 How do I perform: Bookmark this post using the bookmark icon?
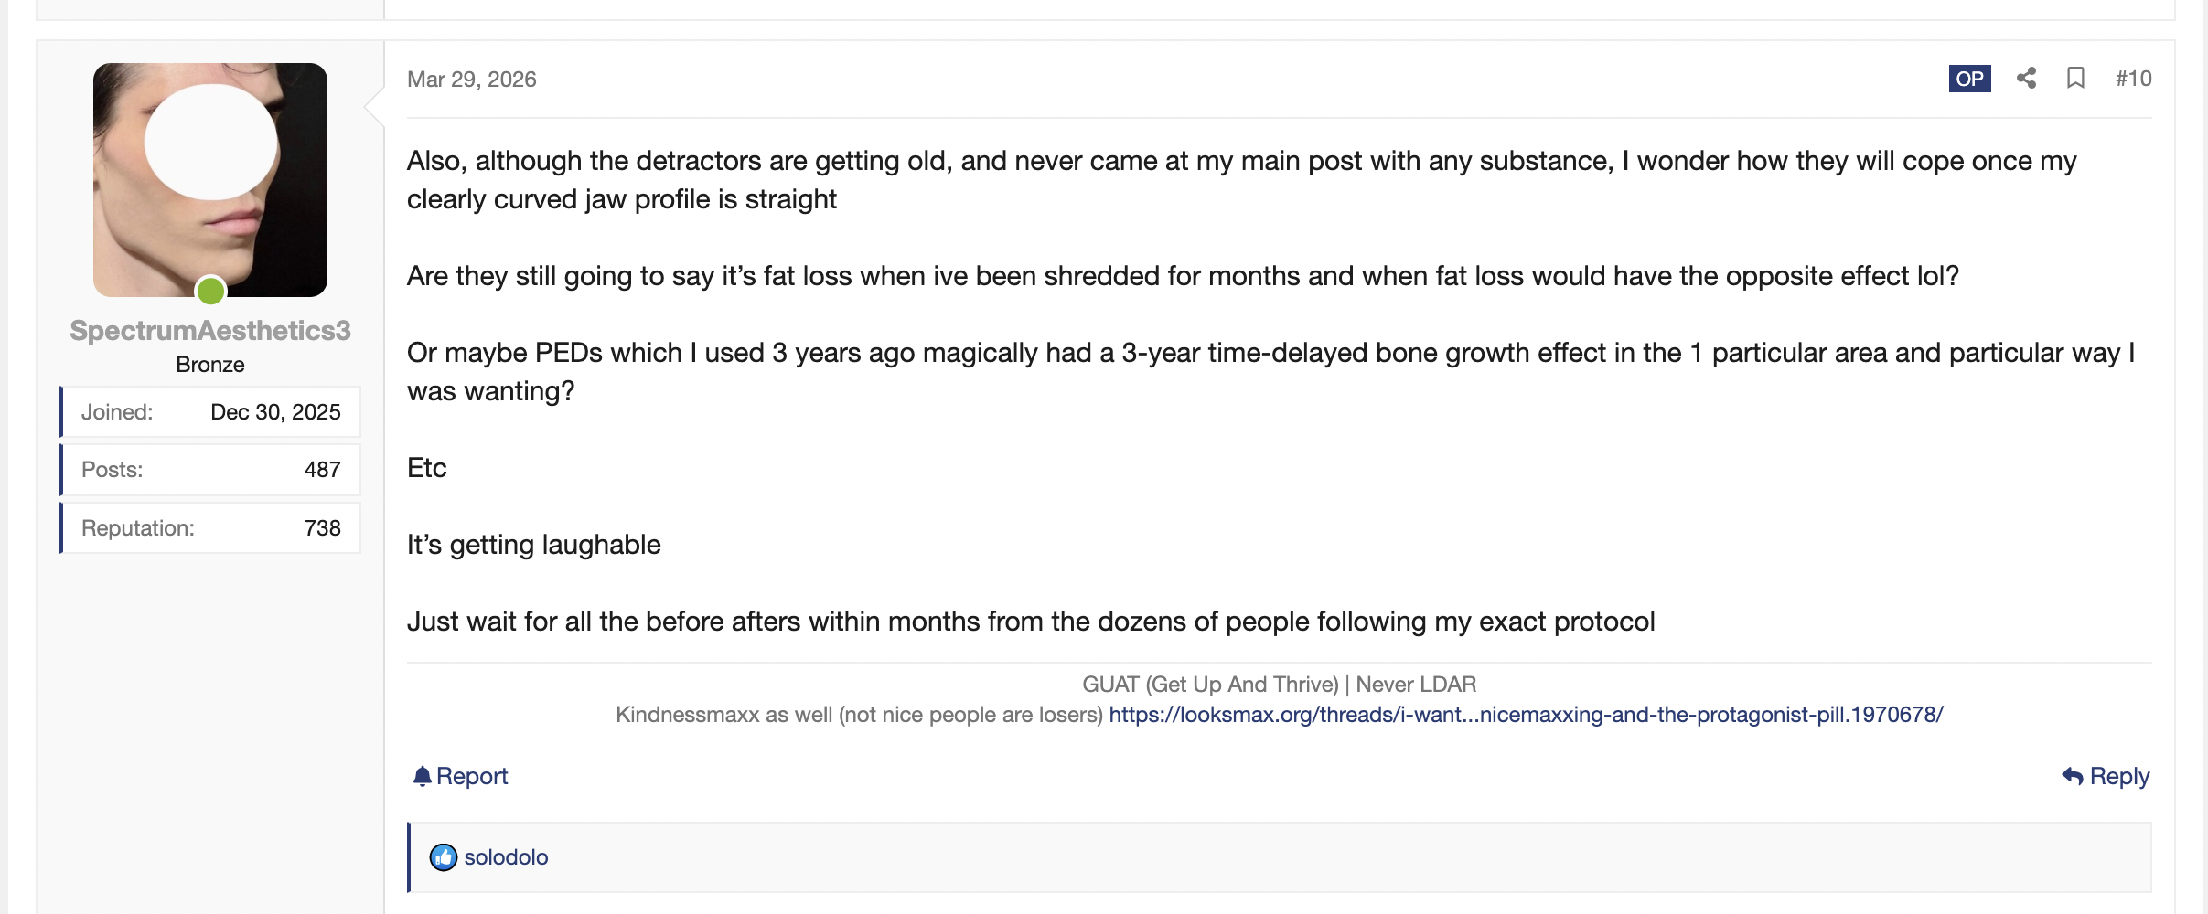click(2075, 79)
